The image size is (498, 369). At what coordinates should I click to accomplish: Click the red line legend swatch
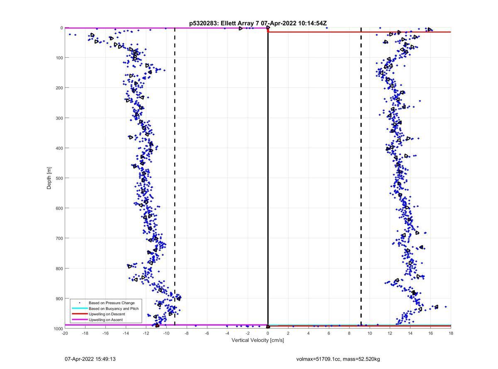(80, 314)
